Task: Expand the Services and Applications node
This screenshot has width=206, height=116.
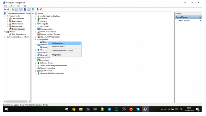Action: tap(5, 37)
